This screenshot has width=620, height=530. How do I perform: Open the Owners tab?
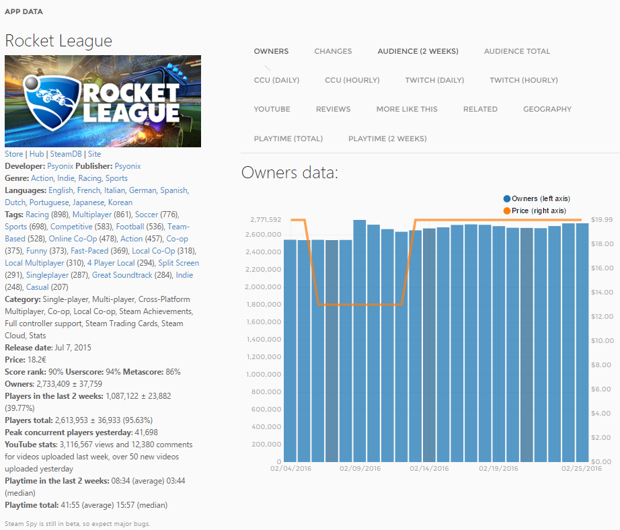[271, 51]
